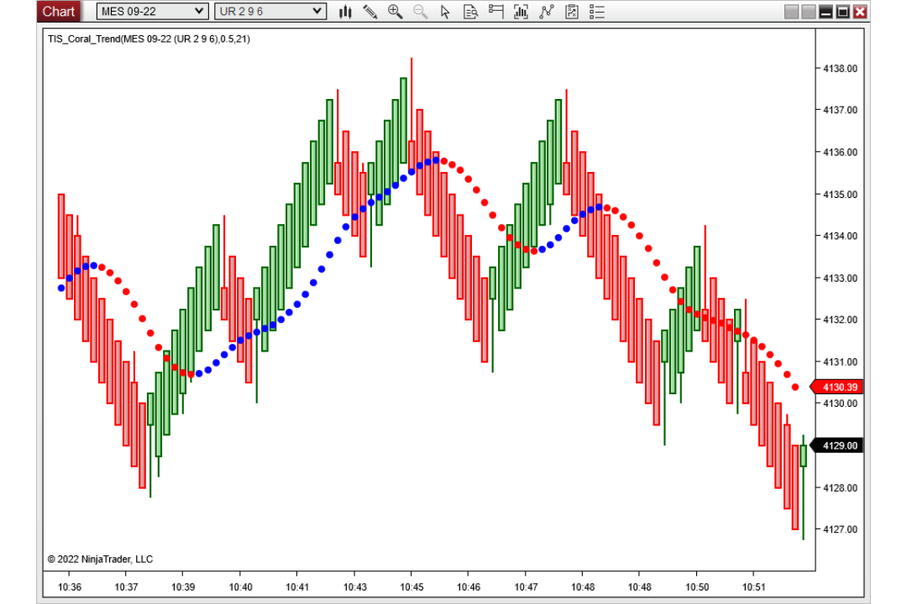Click the red 4130.39 price marker

click(836, 387)
